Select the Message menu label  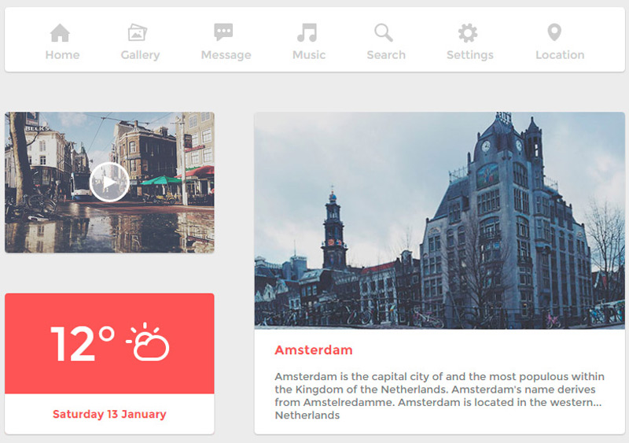(226, 55)
